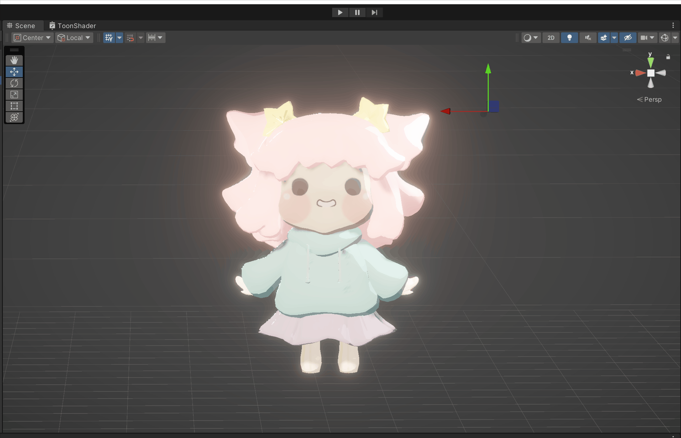
Task: Switch projection via the Persp label
Action: click(649, 100)
